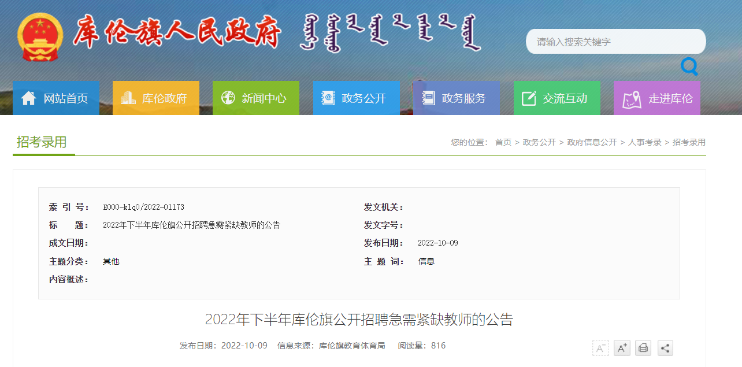The image size is (742, 367).
Task: Click the blue search magnifier icon
Action: [x=689, y=66]
